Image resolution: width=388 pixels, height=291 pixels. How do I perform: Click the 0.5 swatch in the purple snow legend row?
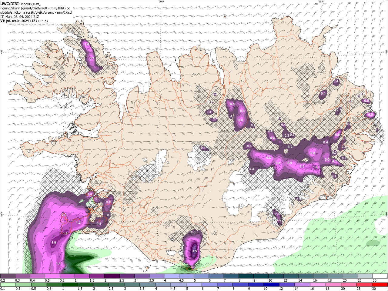pyautogui.click(x=52, y=276)
